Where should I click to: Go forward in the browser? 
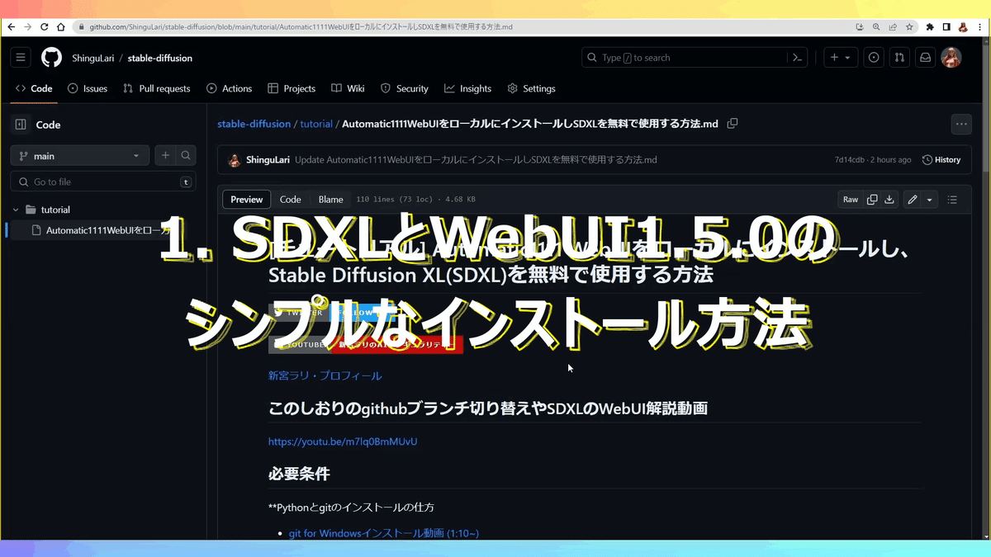(x=28, y=26)
